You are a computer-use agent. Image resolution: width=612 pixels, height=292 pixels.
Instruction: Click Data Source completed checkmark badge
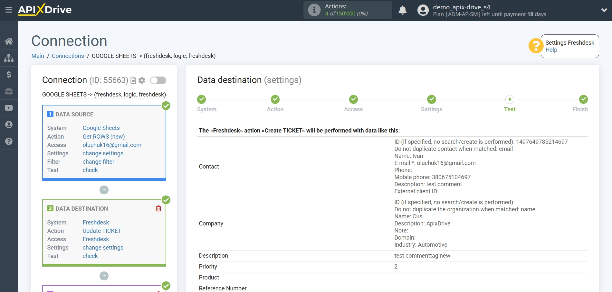point(166,105)
